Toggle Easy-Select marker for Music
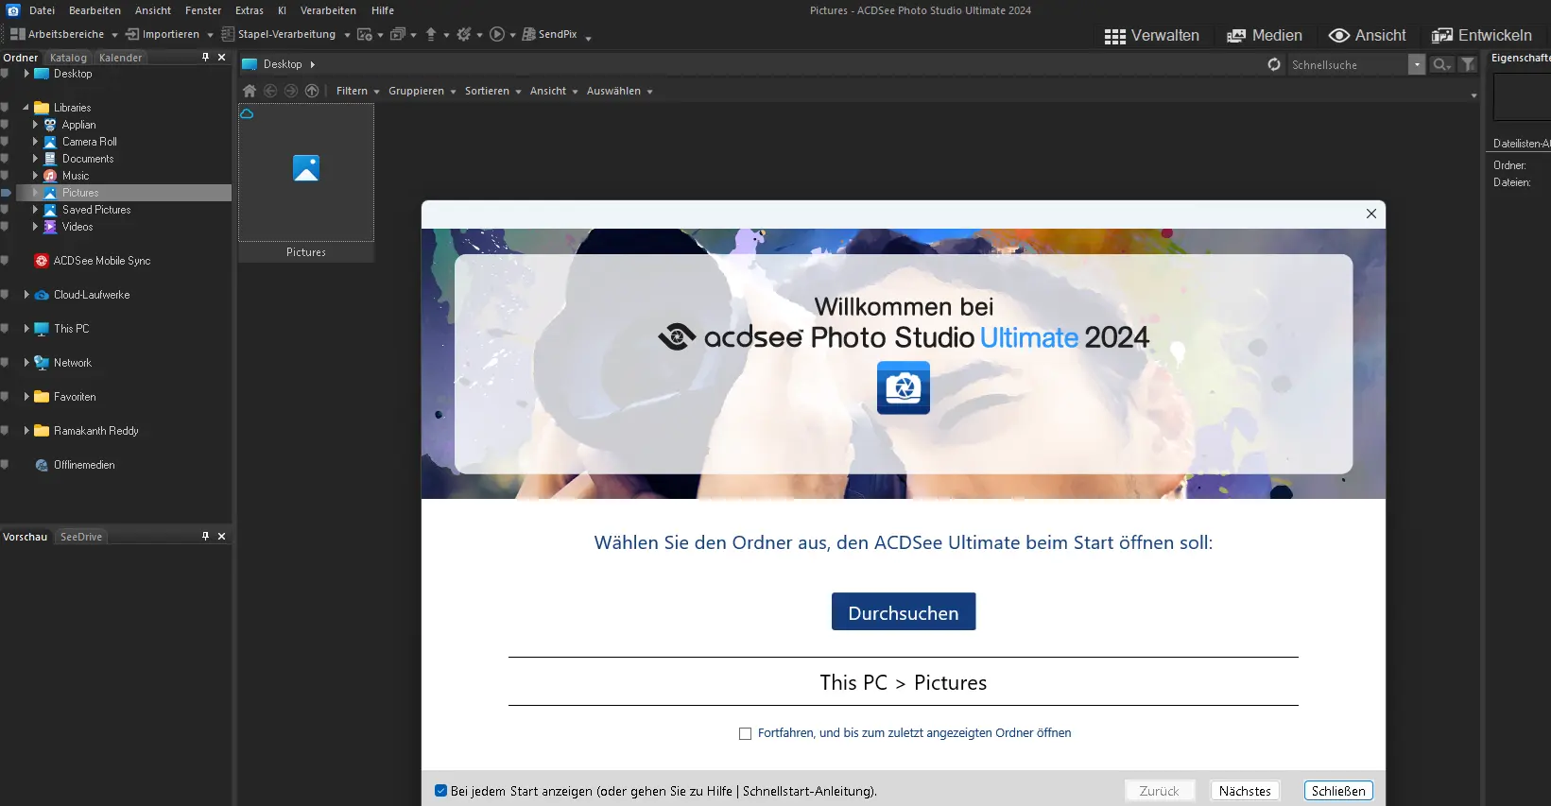Screen dimensions: 1551x806 click(x=5, y=176)
